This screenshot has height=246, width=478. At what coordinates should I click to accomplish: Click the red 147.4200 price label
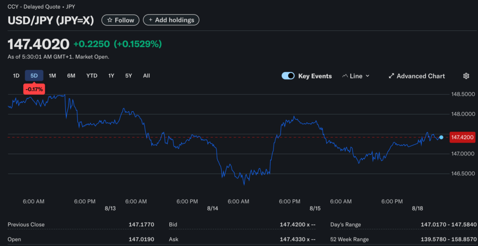click(x=462, y=137)
